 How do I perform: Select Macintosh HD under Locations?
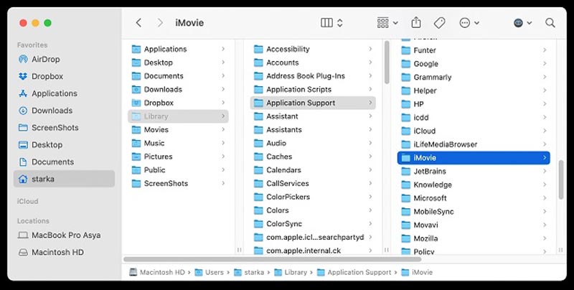(x=57, y=252)
